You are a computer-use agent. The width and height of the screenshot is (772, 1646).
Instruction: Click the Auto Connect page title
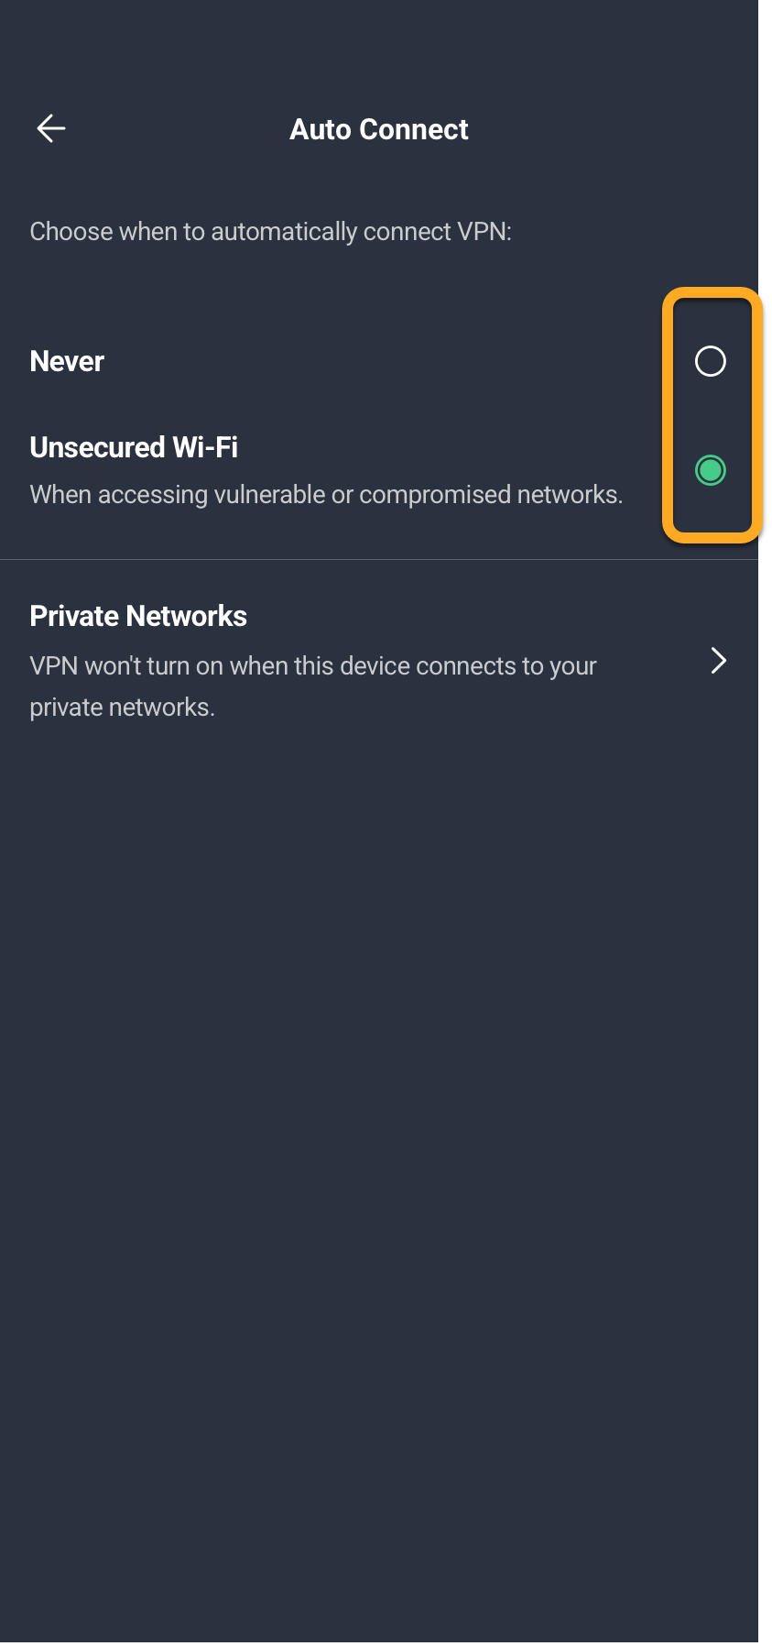pos(379,129)
